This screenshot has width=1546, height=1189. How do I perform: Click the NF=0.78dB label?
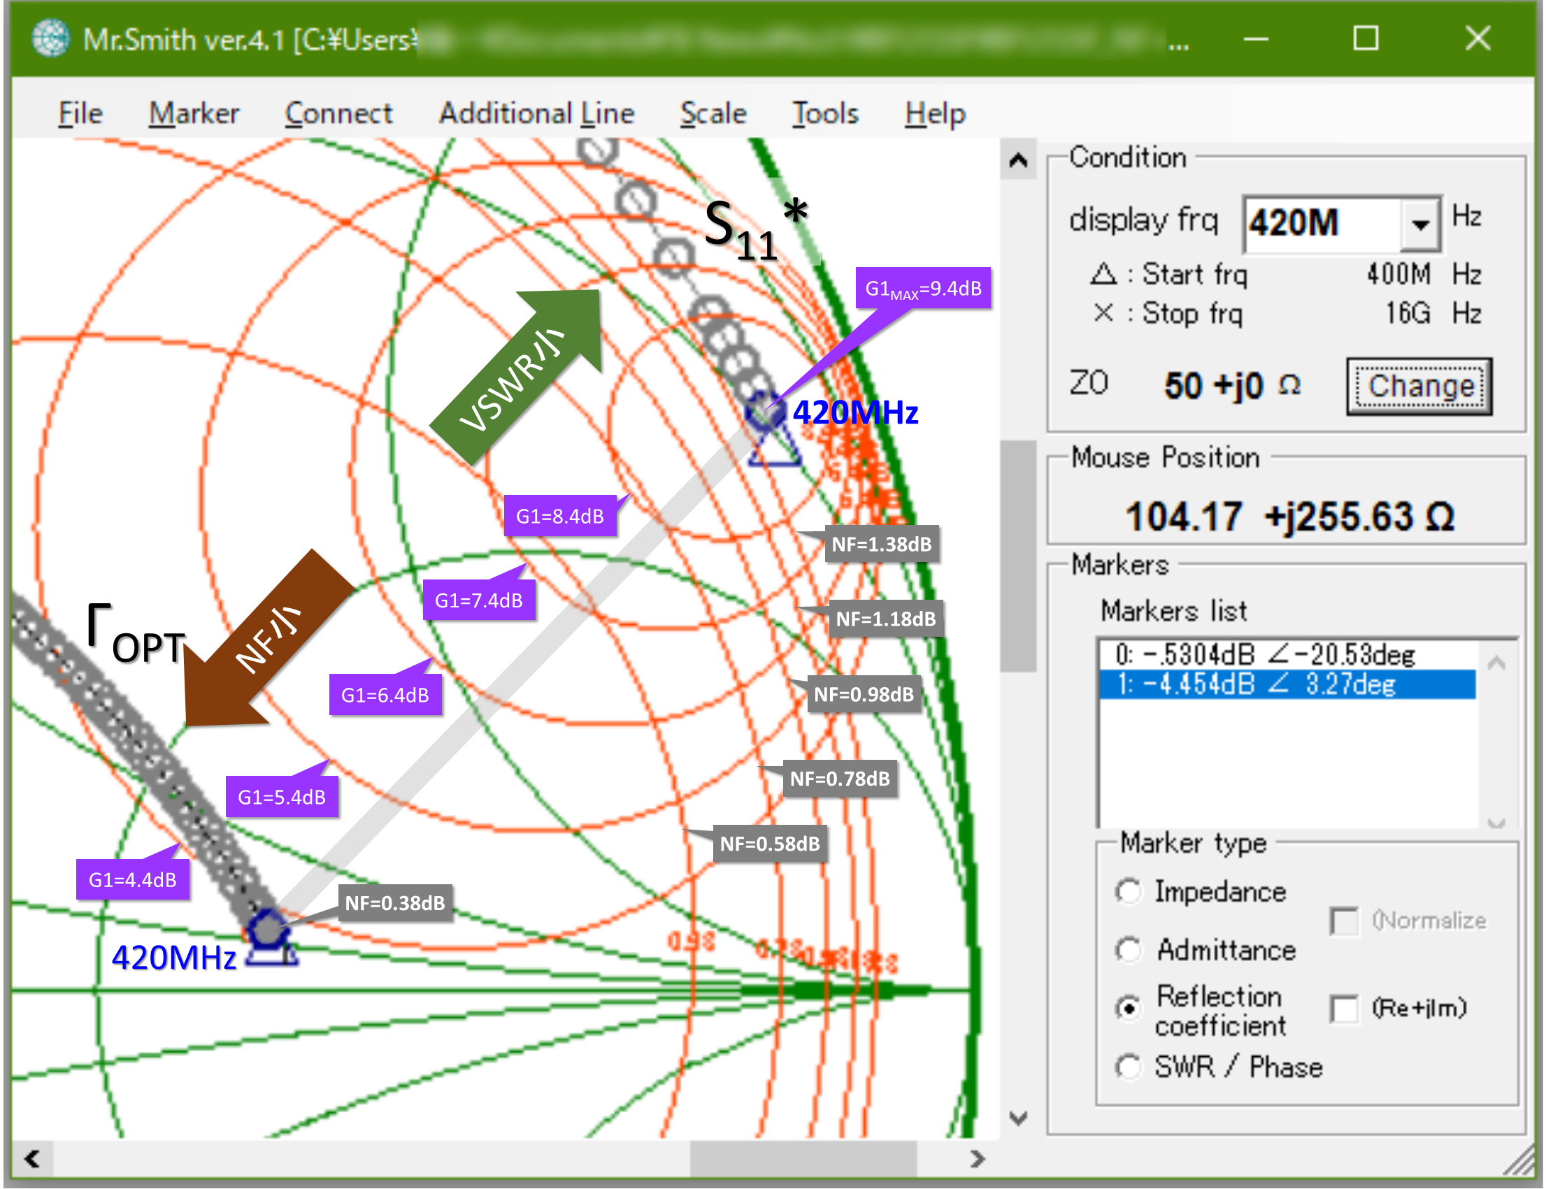click(x=840, y=779)
